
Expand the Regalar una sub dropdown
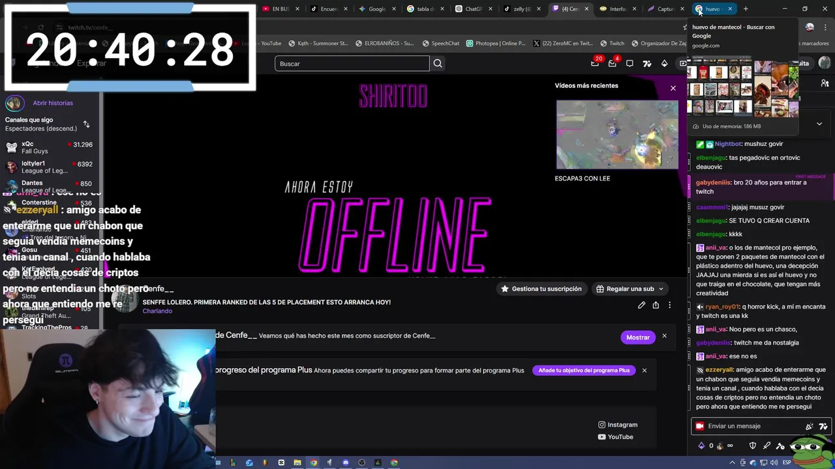[x=630, y=289]
